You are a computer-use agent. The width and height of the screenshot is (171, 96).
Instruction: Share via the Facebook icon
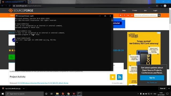(x=124, y=15)
